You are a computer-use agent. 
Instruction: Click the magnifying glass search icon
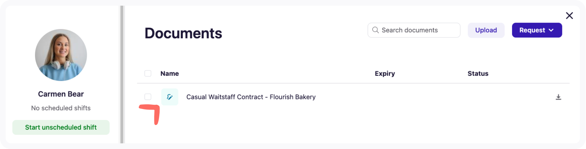[x=375, y=30]
